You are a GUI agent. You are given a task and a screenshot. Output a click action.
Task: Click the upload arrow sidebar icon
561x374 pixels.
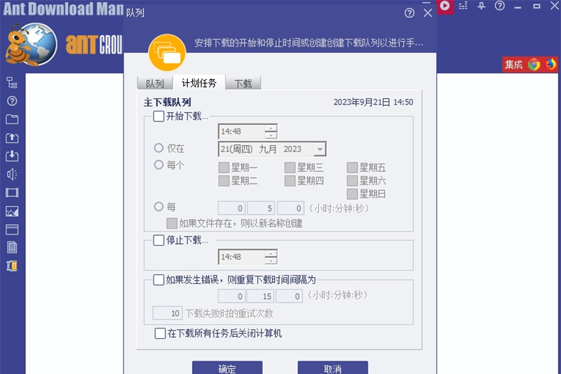(12, 138)
